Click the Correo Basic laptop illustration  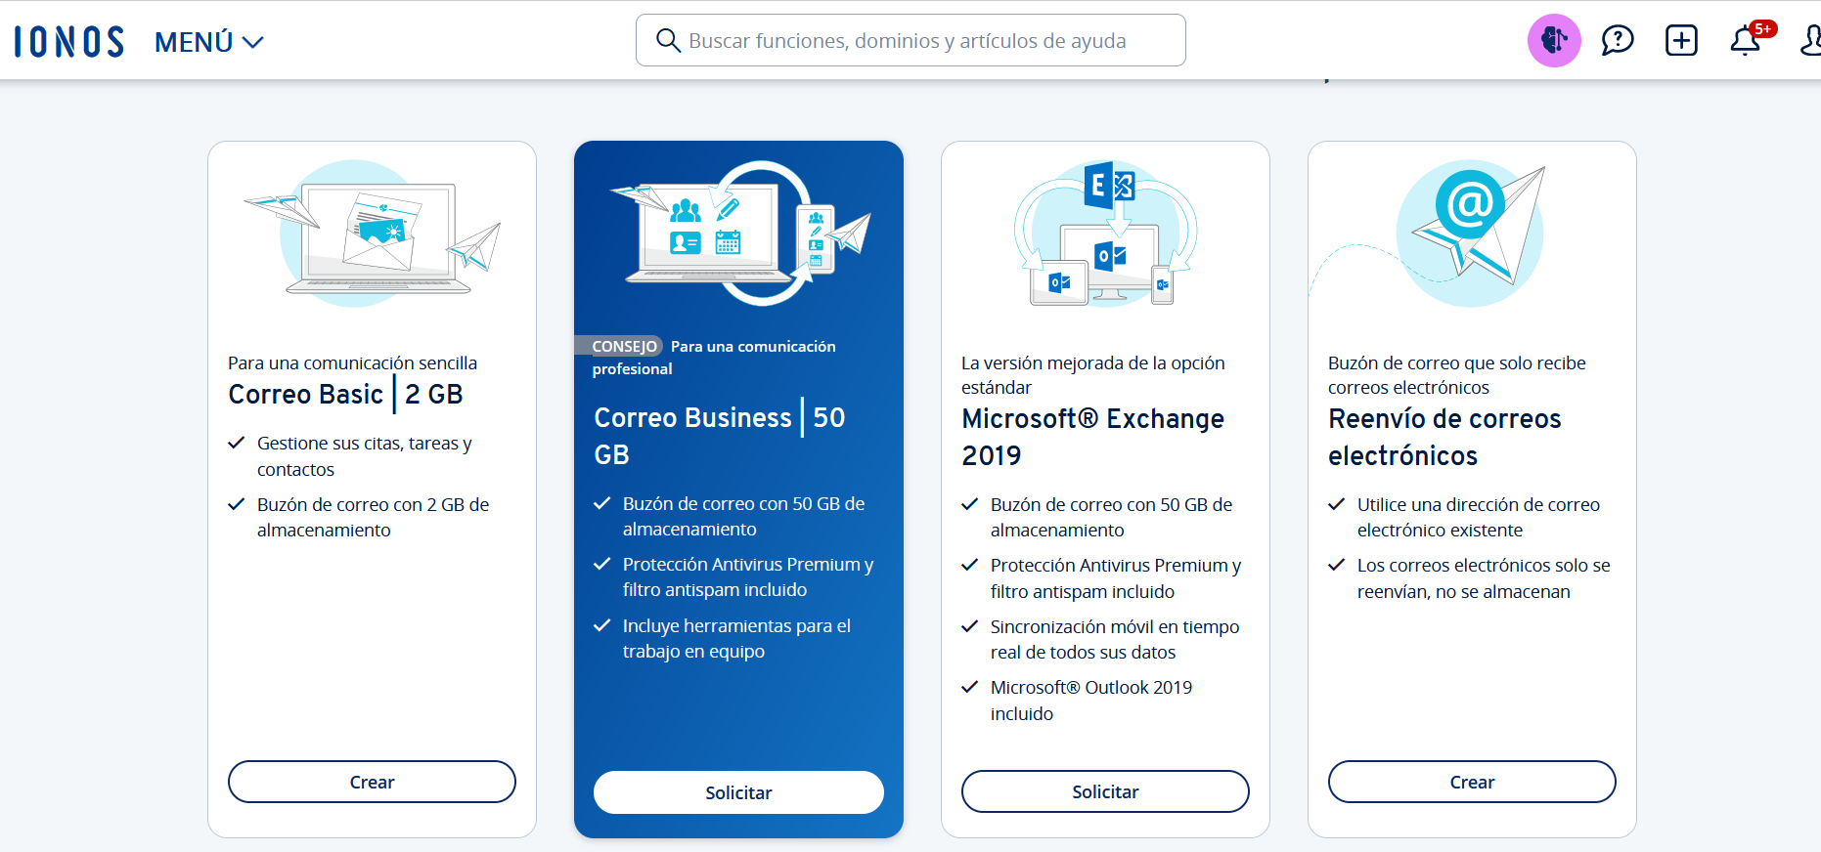point(372,234)
